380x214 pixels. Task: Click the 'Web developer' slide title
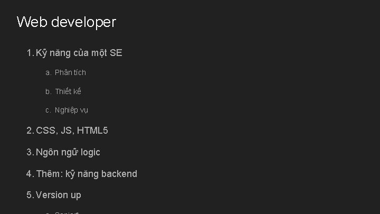click(66, 22)
